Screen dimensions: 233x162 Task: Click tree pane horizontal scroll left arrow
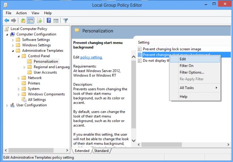point(6,150)
